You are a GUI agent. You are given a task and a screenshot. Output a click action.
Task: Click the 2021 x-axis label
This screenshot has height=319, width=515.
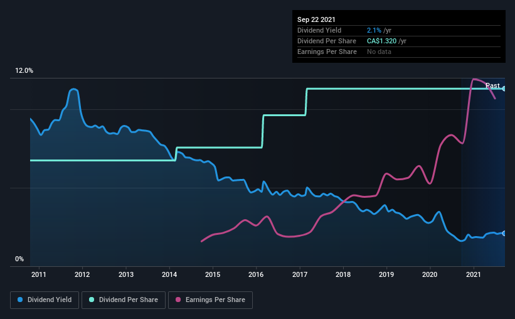point(474,274)
